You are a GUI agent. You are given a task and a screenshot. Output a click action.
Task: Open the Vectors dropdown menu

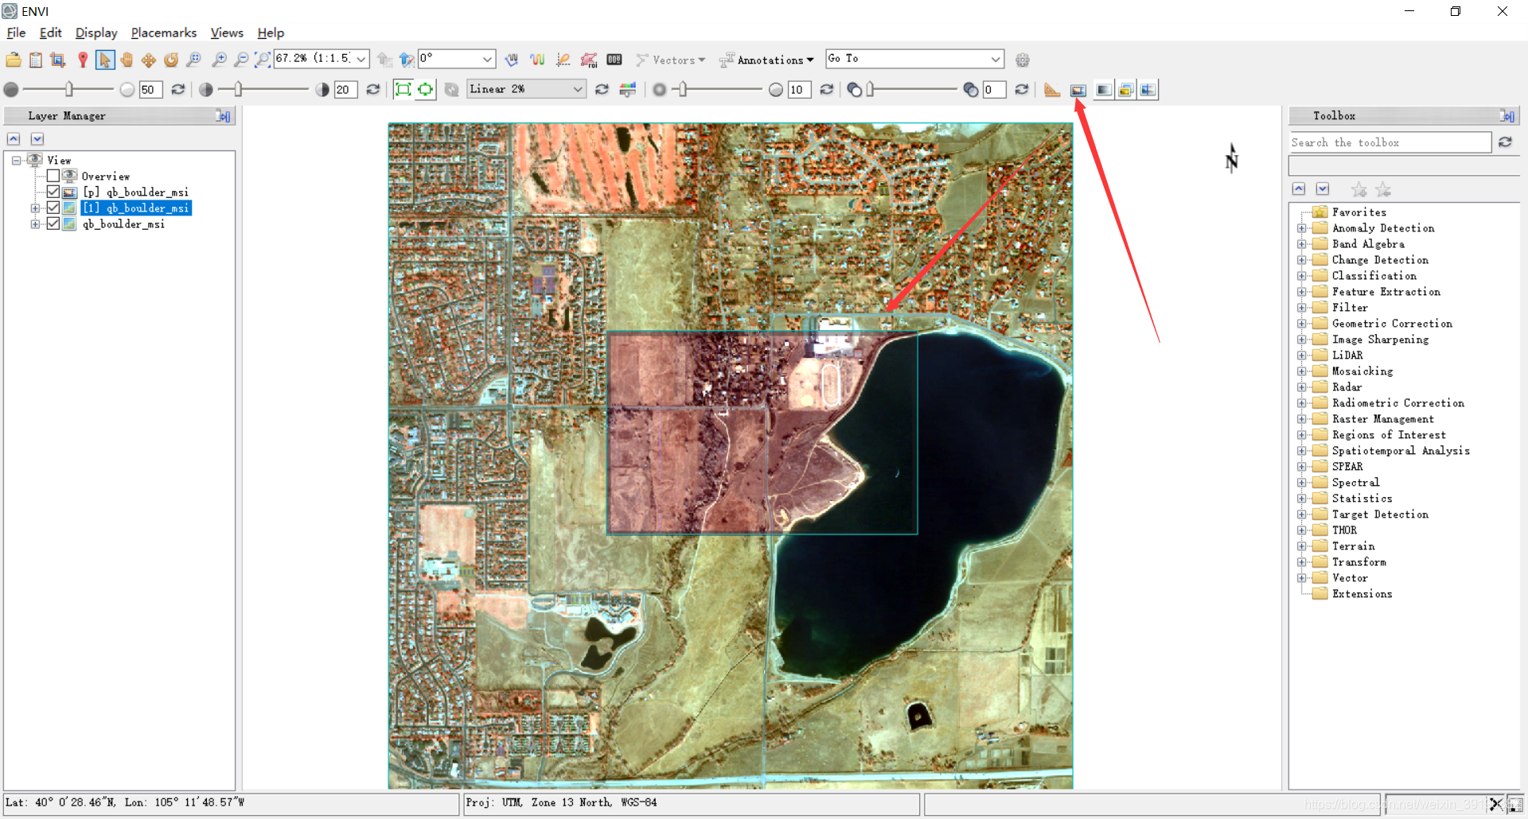click(671, 60)
